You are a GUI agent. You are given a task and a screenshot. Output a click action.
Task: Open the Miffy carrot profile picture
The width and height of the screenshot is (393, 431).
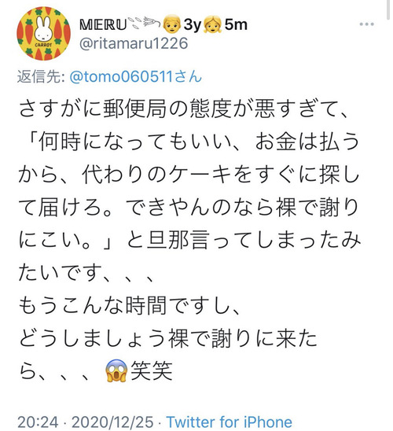pyautogui.click(x=43, y=33)
